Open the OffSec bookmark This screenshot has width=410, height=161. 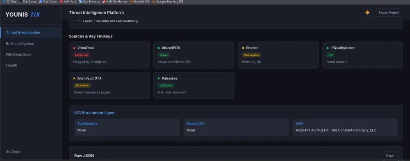10,2
